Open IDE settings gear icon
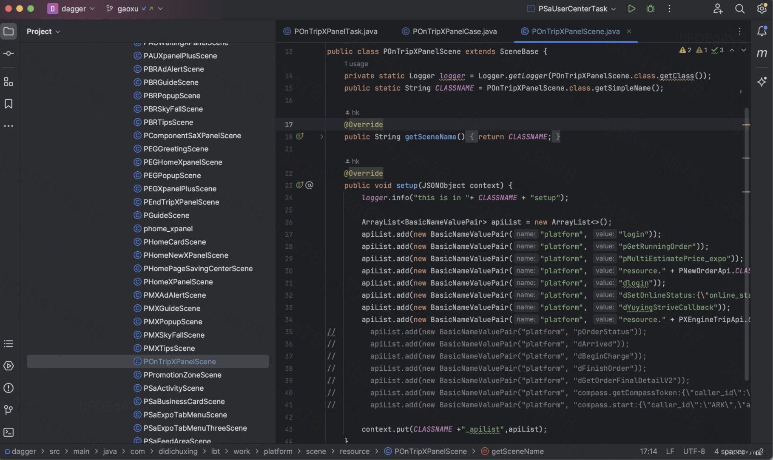The height and width of the screenshot is (460, 773). pyautogui.click(x=762, y=9)
